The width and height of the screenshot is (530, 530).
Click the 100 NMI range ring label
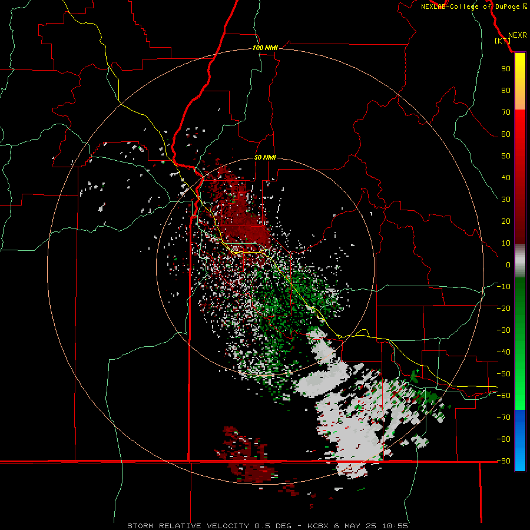pos(265,48)
